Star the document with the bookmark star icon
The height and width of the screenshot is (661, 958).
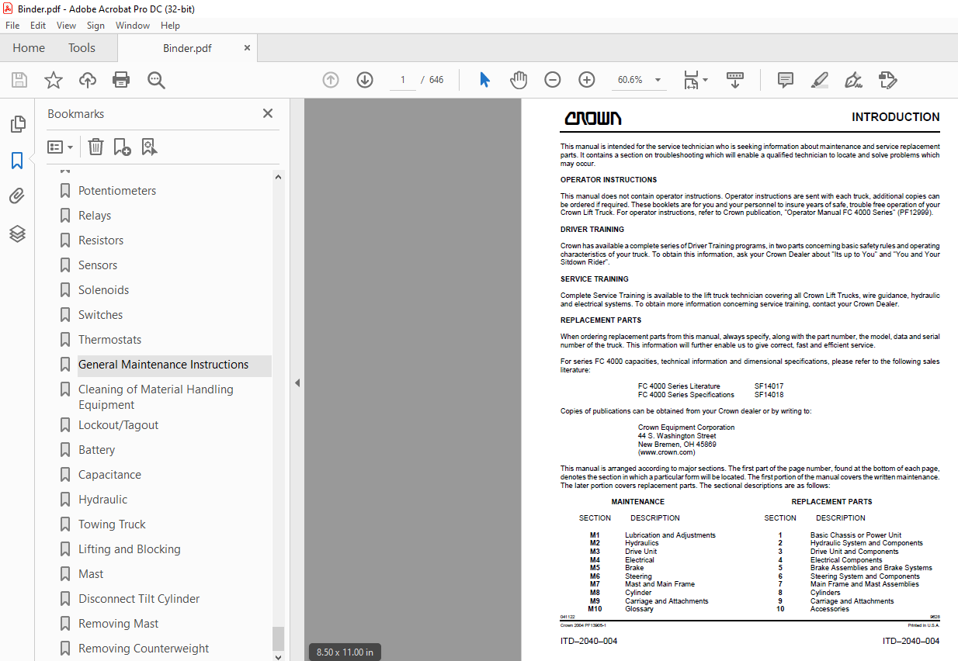(53, 80)
